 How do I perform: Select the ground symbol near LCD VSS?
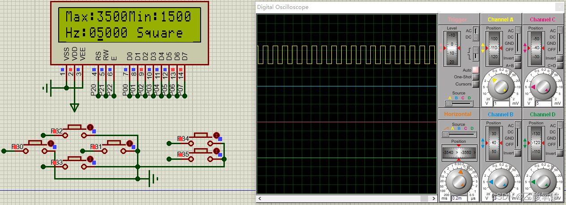tap(46, 88)
